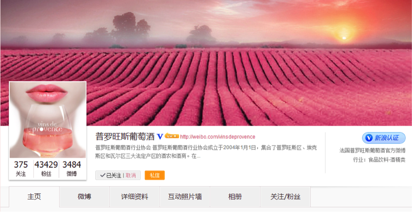Open the 主页 tab
This screenshot has height=212, width=412.
point(34,197)
